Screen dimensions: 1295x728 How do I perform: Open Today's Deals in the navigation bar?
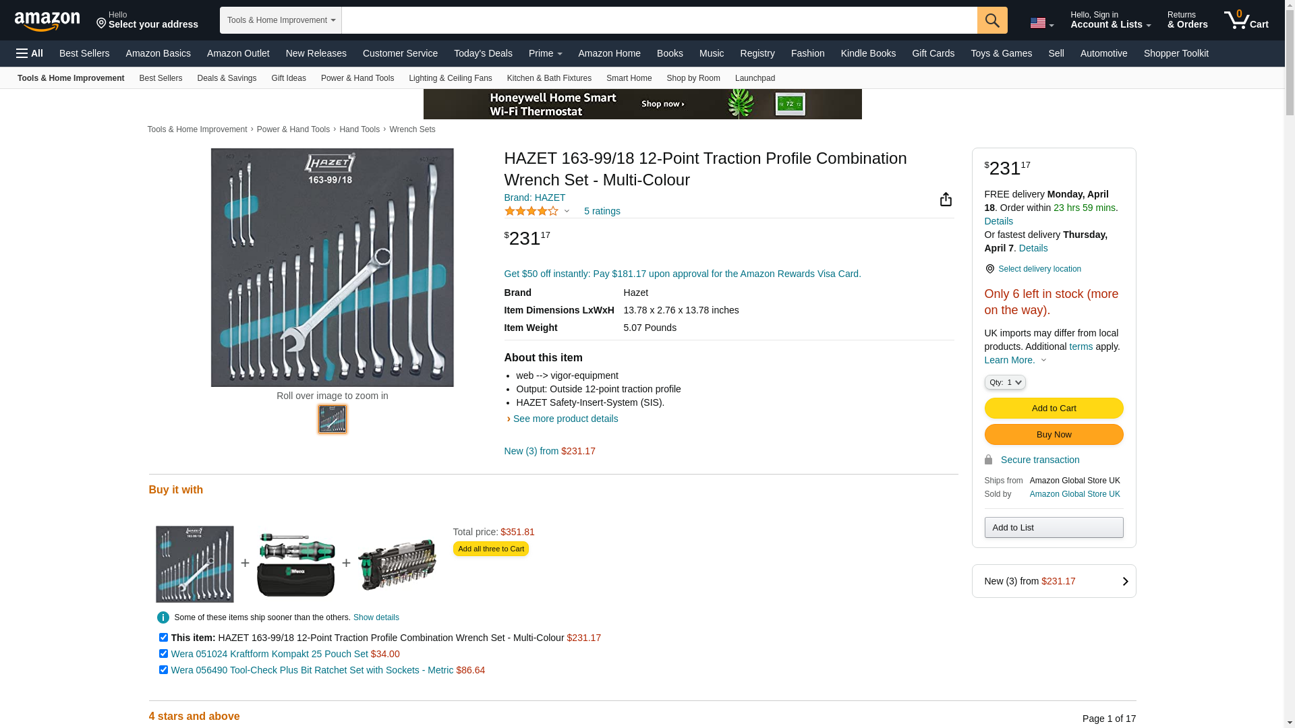483,53
